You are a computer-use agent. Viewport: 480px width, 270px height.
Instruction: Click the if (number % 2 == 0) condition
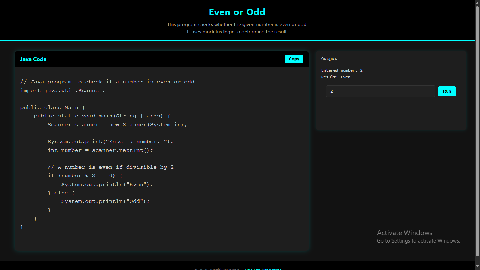(85, 175)
